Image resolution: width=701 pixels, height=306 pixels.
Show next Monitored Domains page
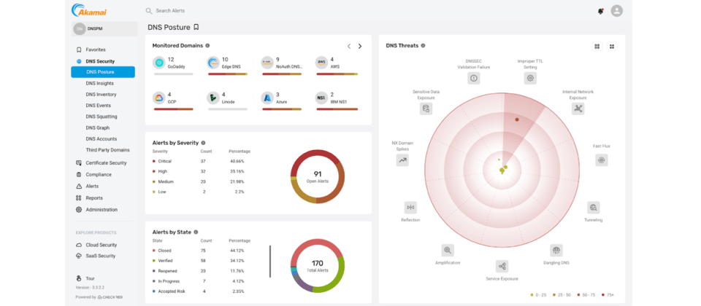360,46
